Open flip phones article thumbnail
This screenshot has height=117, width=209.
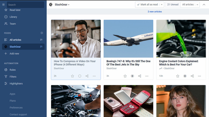(129, 101)
